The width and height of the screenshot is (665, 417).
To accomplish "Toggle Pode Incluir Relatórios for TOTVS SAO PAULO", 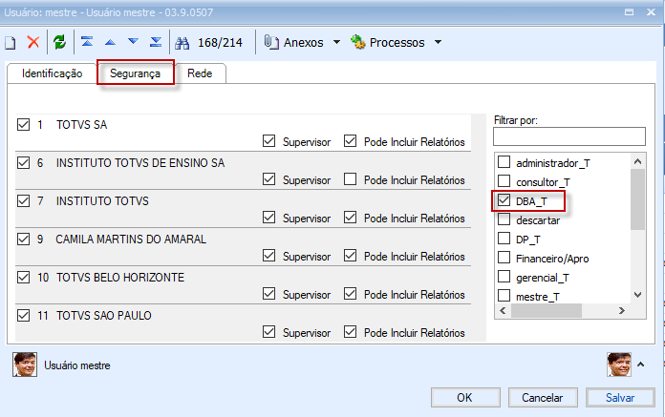I will (x=350, y=331).
